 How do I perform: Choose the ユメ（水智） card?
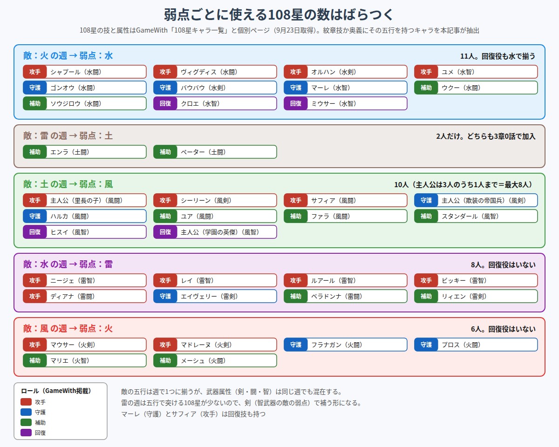click(x=476, y=72)
